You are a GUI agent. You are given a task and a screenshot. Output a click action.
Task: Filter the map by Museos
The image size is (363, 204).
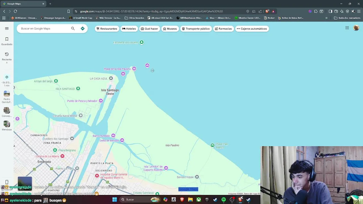(170, 29)
